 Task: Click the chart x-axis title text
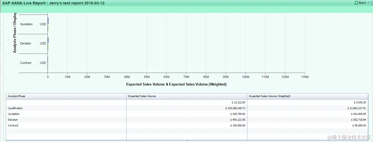click(x=176, y=84)
